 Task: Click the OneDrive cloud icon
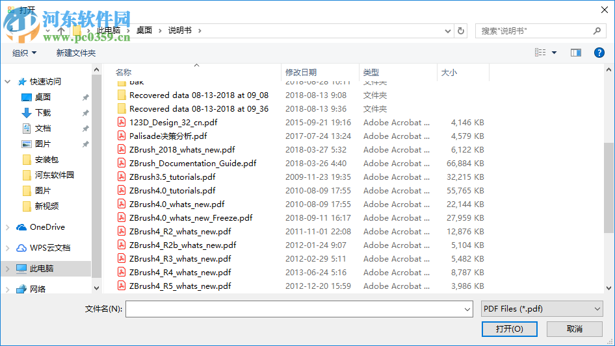tap(21, 227)
